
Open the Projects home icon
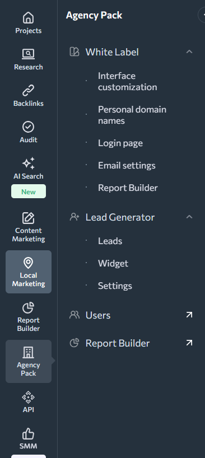click(29, 18)
